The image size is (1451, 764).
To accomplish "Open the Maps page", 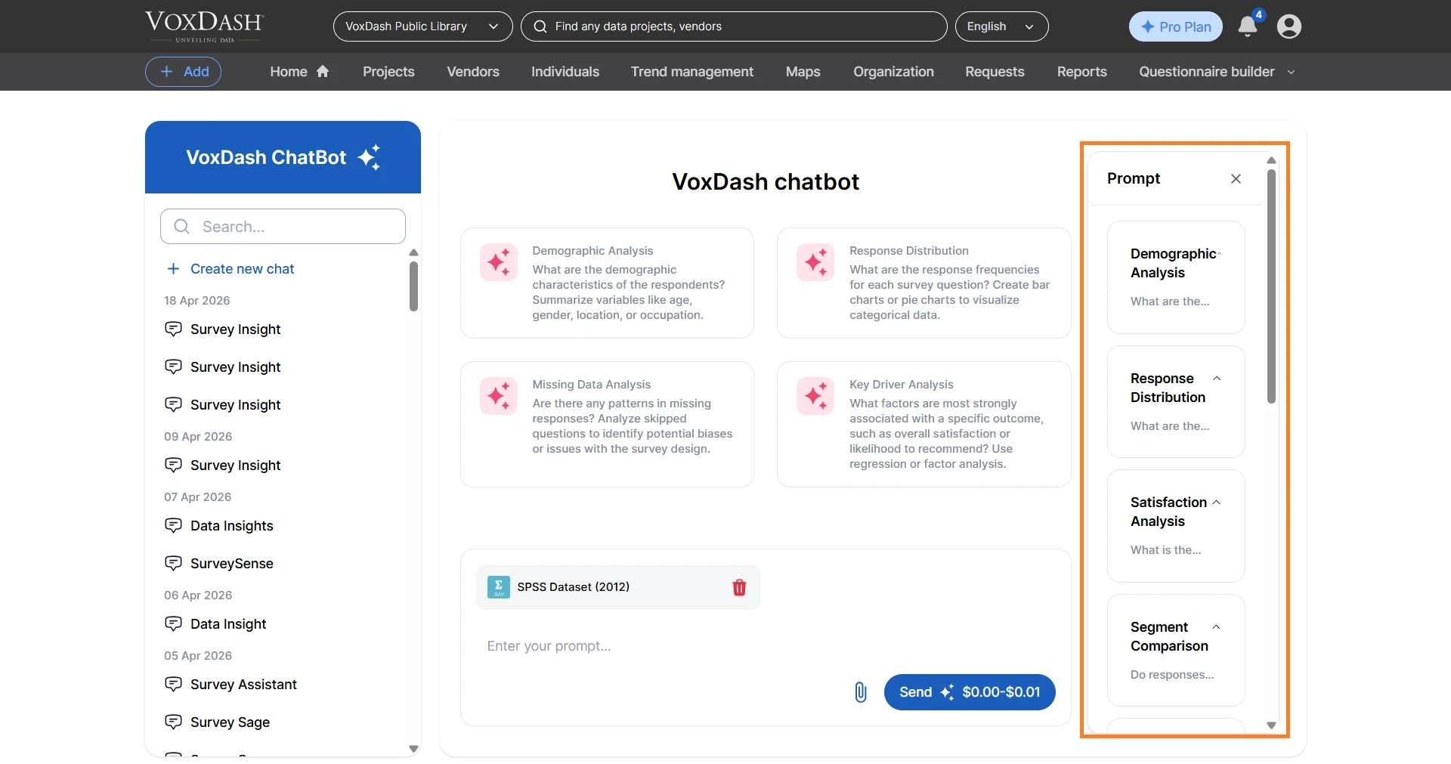I will [803, 72].
